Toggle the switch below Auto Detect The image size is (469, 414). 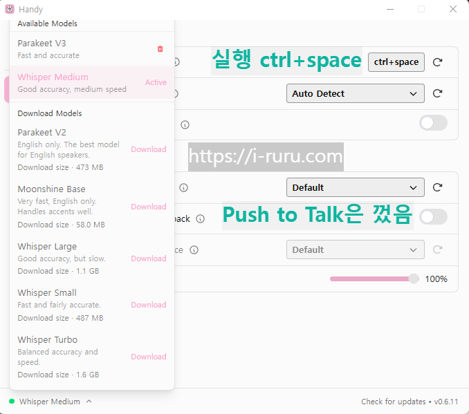433,123
